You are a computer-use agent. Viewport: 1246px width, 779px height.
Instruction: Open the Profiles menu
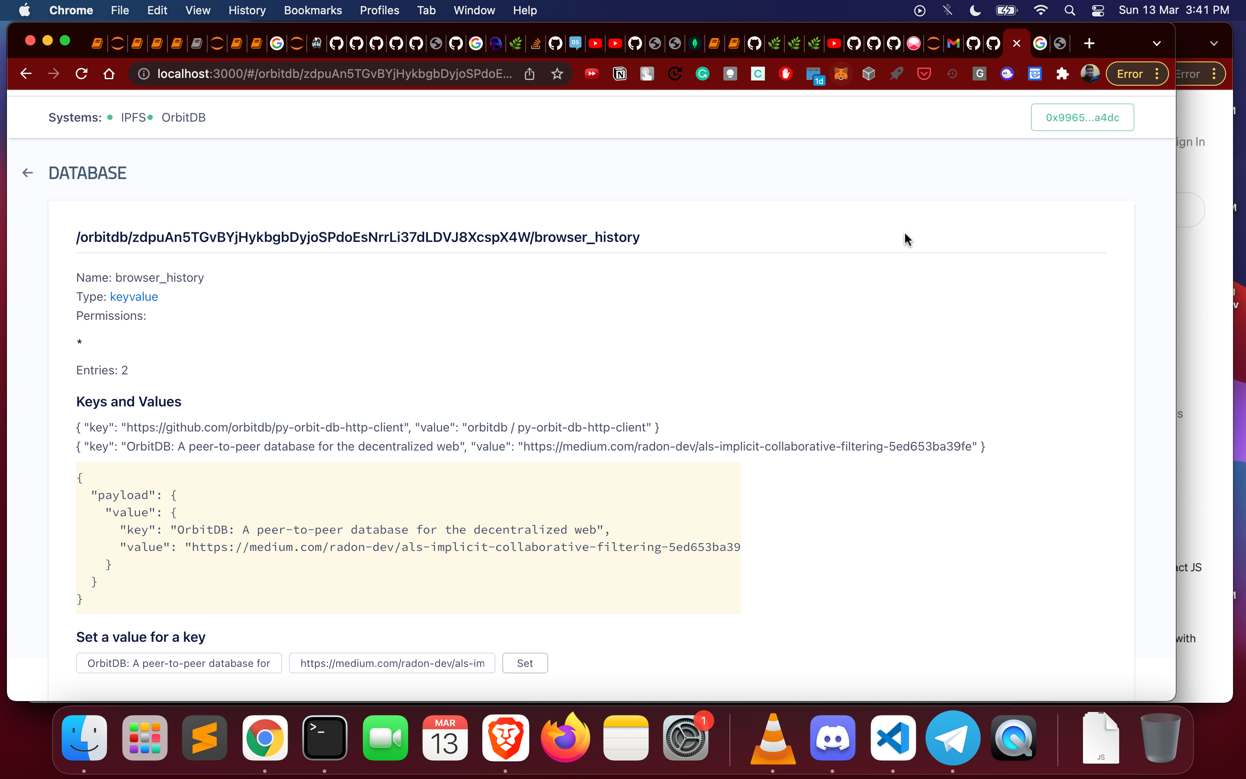(x=379, y=10)
